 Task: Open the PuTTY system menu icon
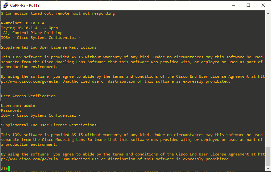(6, 5)
